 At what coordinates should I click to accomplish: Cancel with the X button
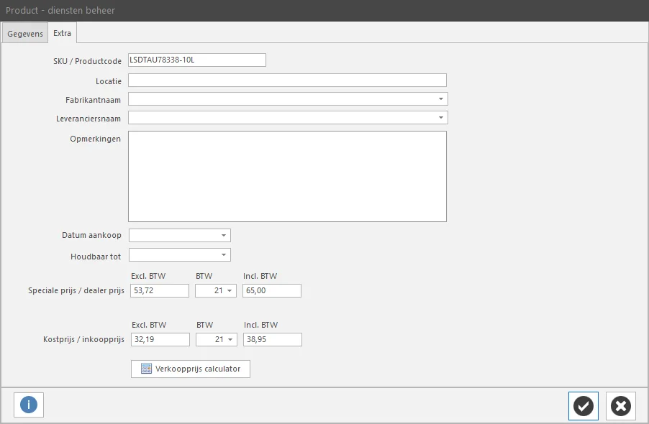click(x=621, y=406)
